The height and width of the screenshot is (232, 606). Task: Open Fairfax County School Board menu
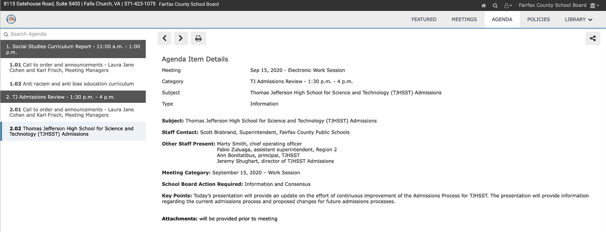[x=559, y=5]
